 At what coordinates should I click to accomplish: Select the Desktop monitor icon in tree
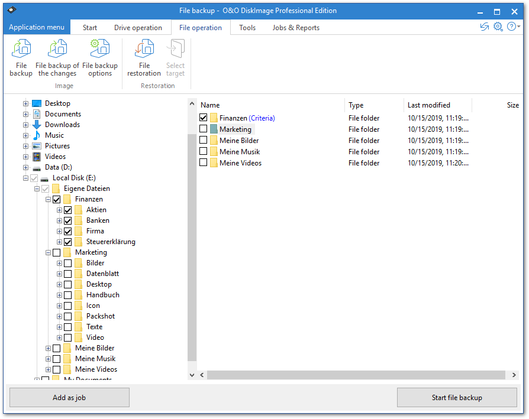pos(37,103)
